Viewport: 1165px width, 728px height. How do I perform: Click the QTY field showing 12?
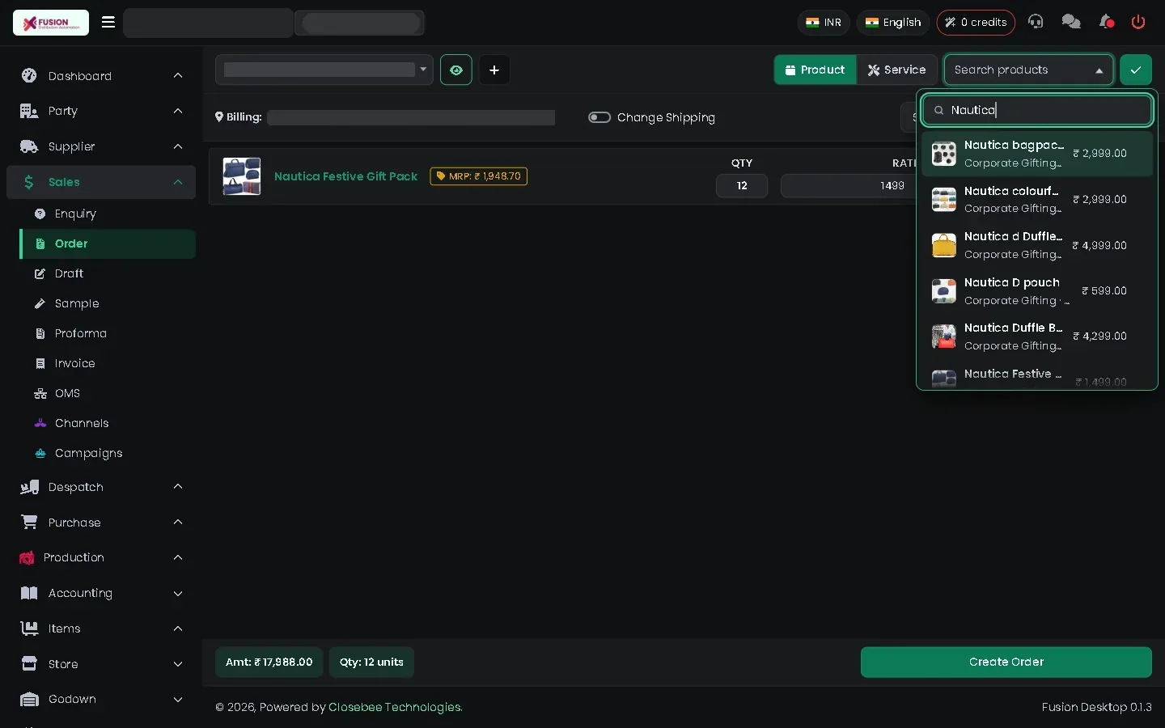pos(742,185)
